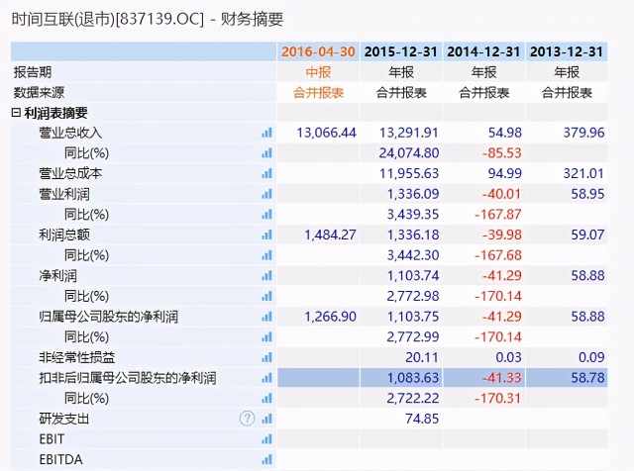The width and height of the screenshot is (634, 471).
Task: Click the help question mark beside 研发支出
Action: point(247,419)
